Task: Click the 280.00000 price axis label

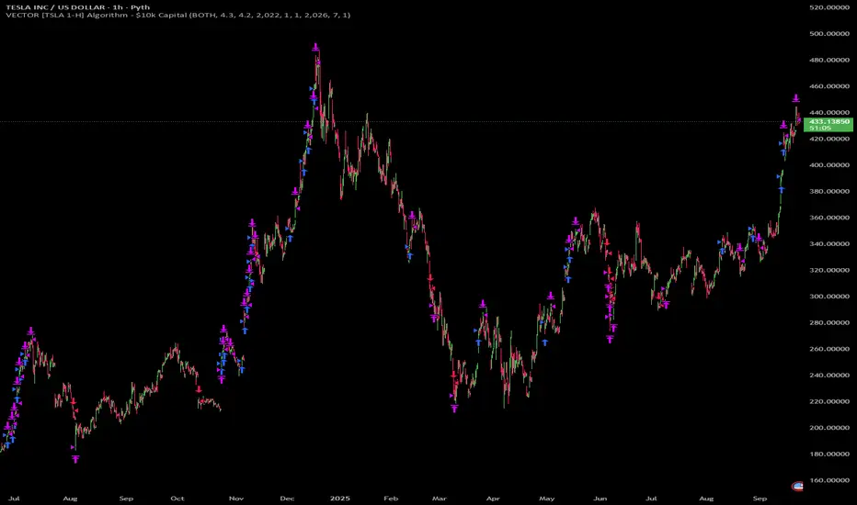Action: coord(829,322)
